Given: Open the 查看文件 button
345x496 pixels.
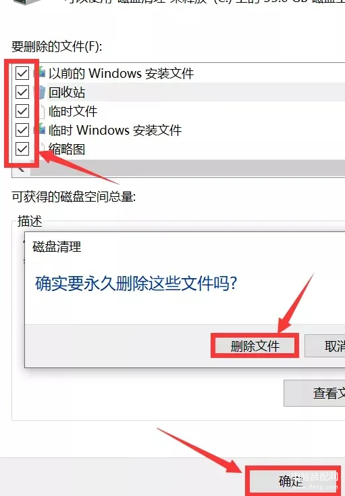Looking at the screenshot, I should [x=315, y=393].
